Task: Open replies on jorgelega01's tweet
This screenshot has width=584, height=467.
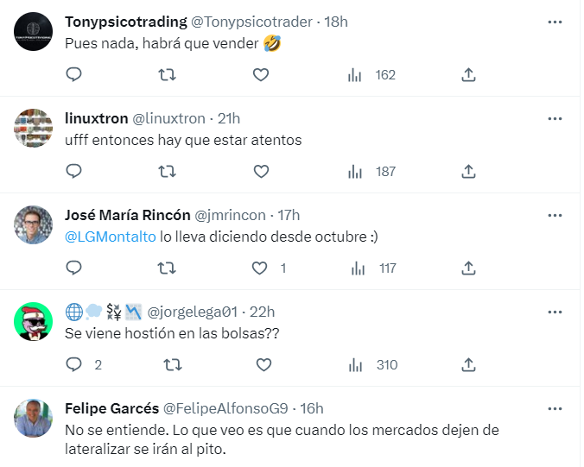Action: point(74,365)
